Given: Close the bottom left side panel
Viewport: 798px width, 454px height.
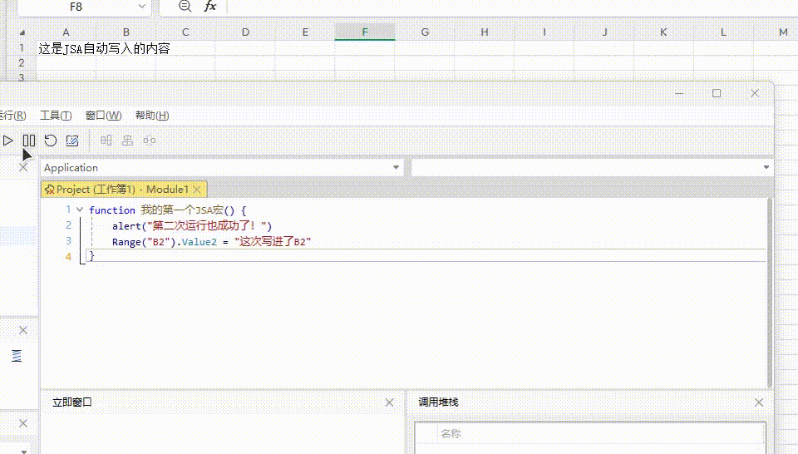Looking at the screenshot, I should (23, 423).
